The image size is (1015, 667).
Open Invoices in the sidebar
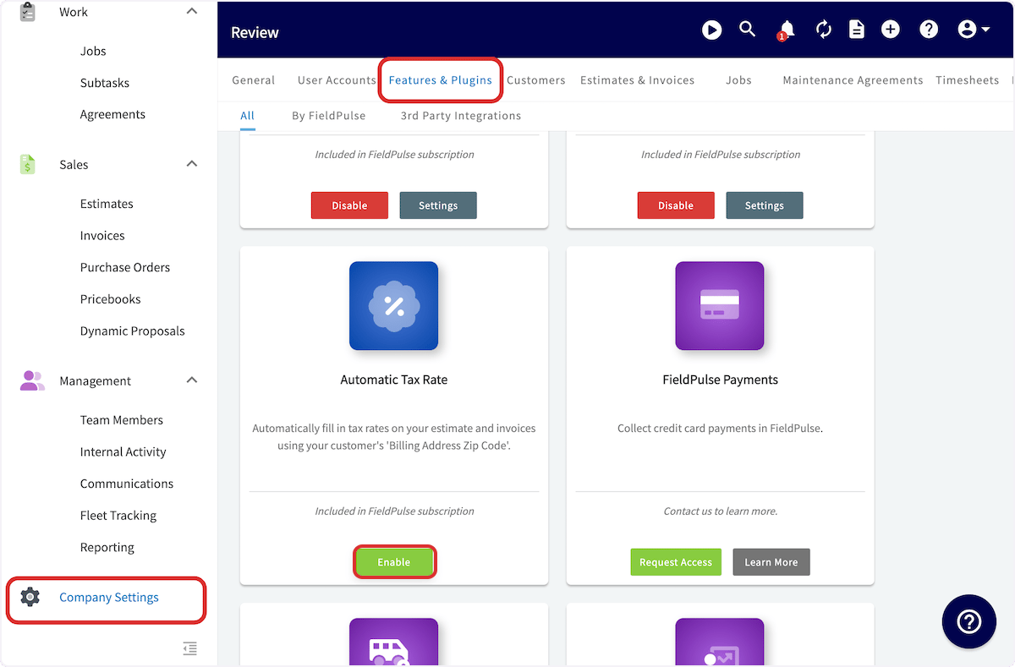coord(102,236)
